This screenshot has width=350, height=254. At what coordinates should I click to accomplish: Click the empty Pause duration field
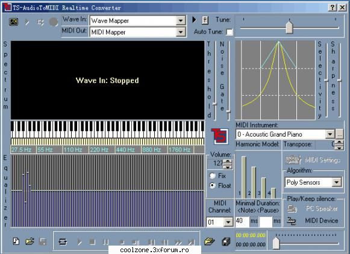[266, 221]
